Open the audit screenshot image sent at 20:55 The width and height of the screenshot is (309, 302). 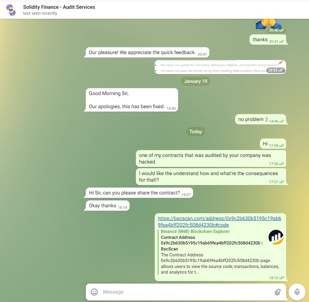pyautogui.click(x=220, y=67)
